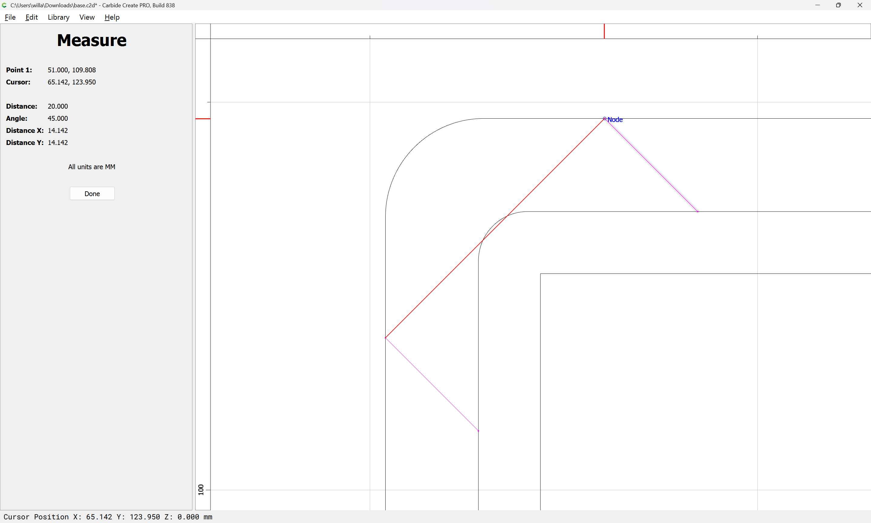The height and width of the screenshot is (523, 871).
Task: Open the Edit menu
Action: coord(31,17)
